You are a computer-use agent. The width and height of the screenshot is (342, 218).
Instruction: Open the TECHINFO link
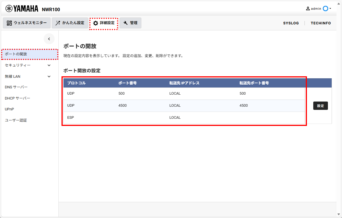(x=321, y=23)
